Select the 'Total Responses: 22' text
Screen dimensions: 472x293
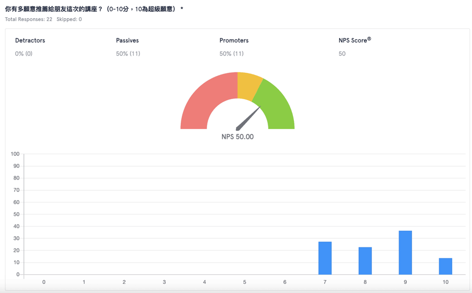[x=28, y=19]
